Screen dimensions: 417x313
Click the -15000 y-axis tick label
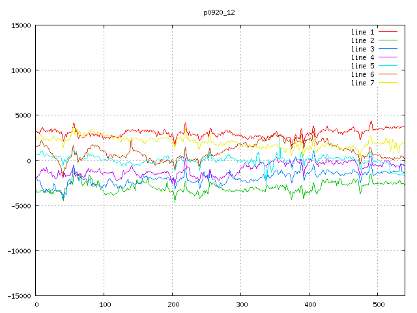18,295
